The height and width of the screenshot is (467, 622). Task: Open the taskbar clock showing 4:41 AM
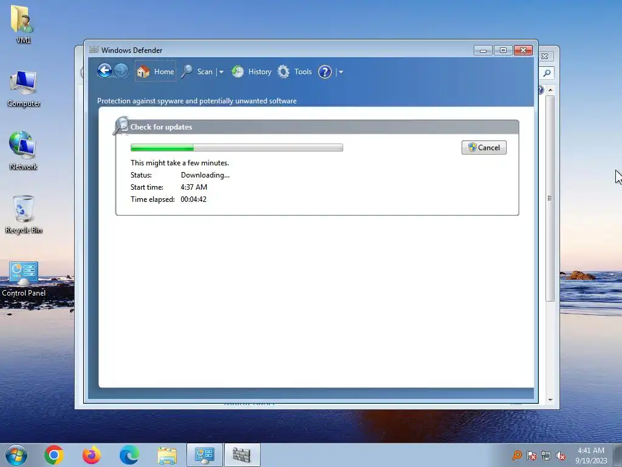[591, 455]
